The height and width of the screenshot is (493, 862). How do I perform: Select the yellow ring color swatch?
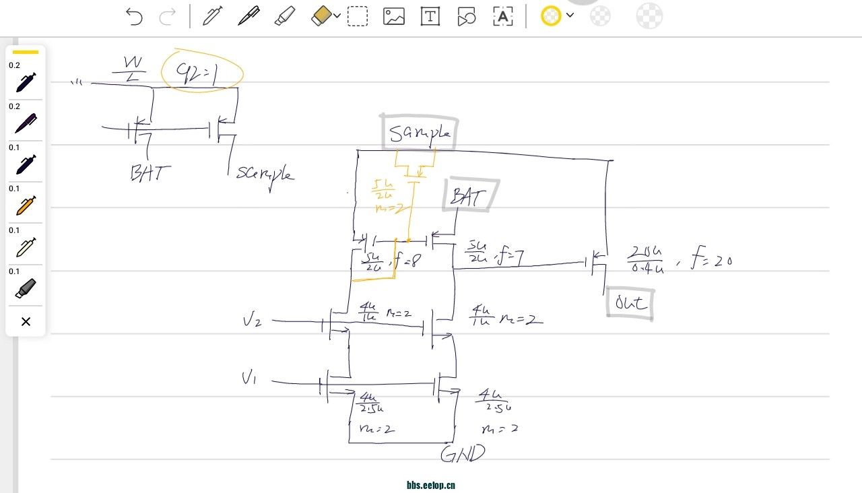[551, 16]
